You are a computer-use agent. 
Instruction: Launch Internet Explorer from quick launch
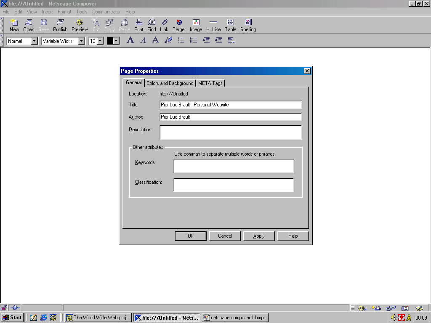[43, 318]
